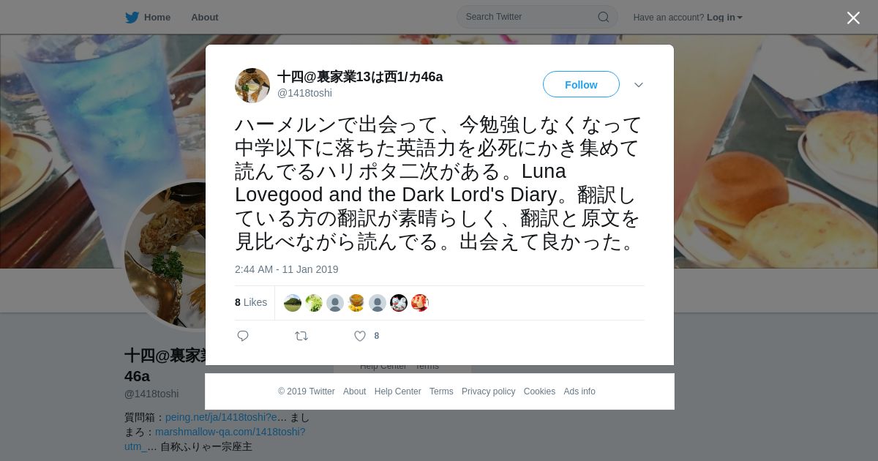Click the retweet icon under the tweet
878x461 pixels.
click(301, 336)
